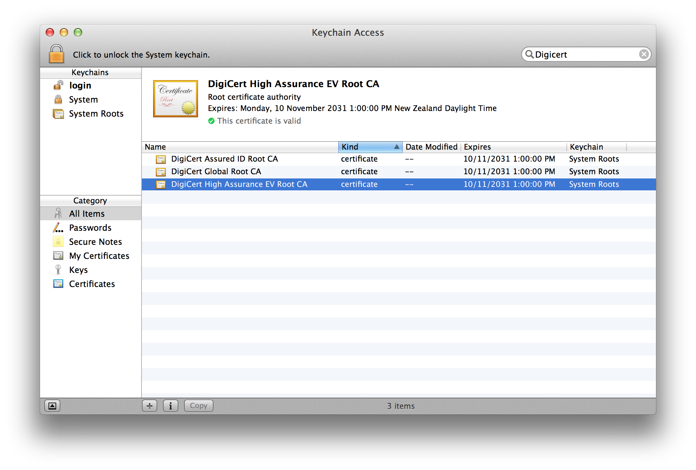Screen dimensions: 696x470
Task: Click the System Roots folder icon
Action: click(58, 114)
